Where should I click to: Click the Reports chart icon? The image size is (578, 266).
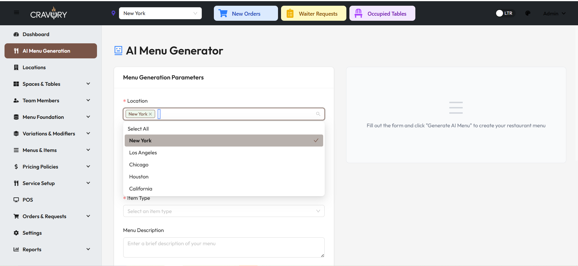[16, 249]
